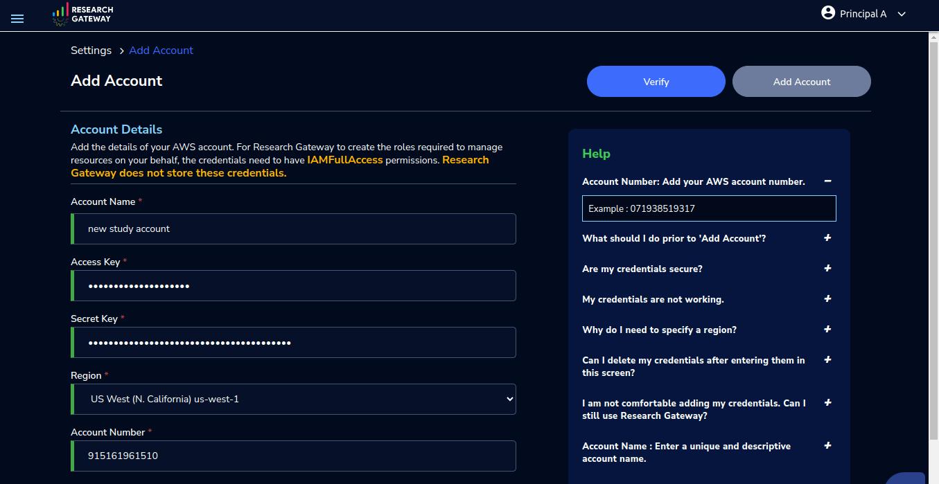
Task: Click the 'IAMFullAccess' highlighted text
Action: pyautogui.click(x=345, y=160)
